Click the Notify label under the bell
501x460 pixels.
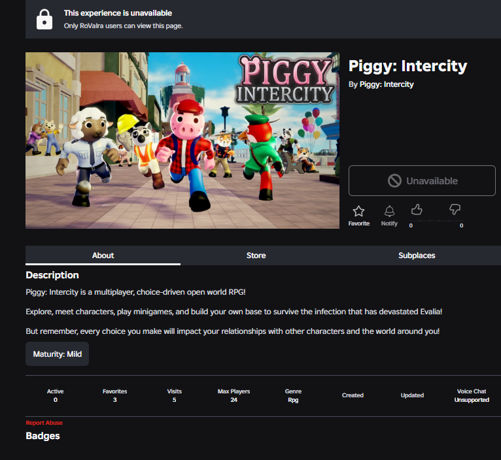389,223
